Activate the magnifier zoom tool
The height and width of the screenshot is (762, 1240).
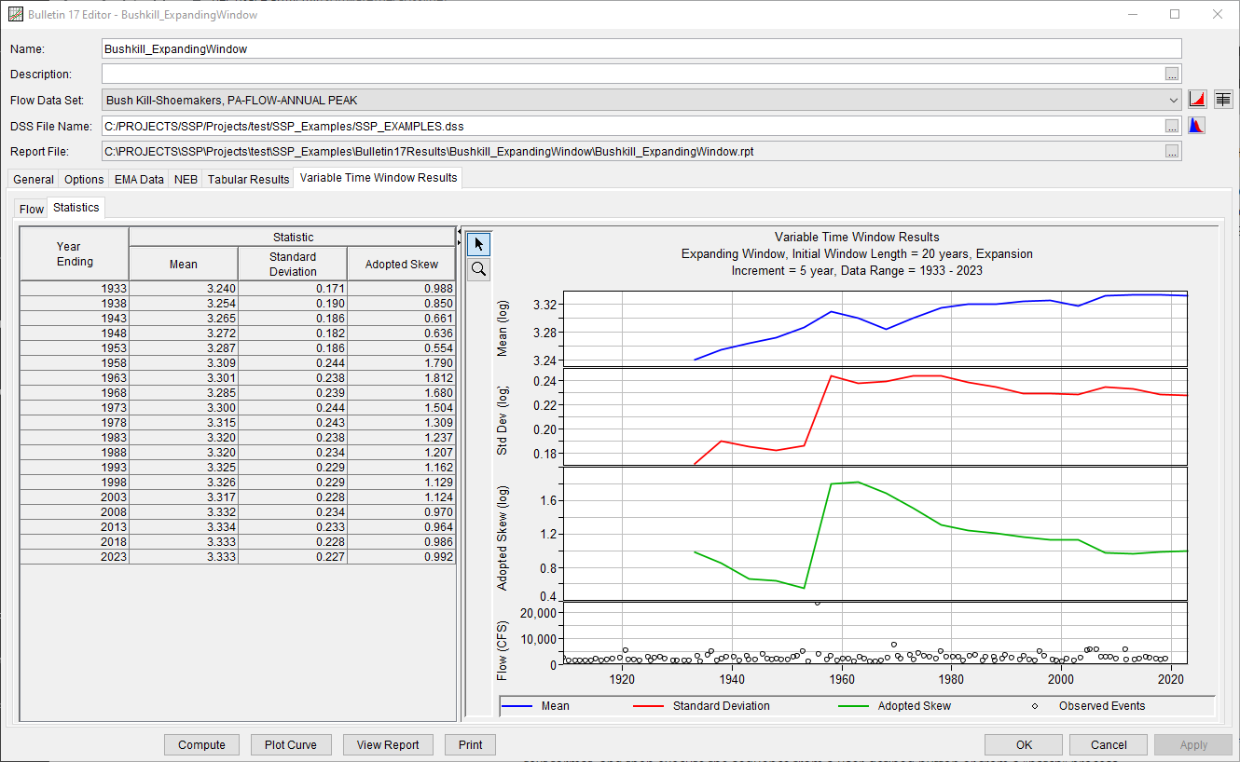[x=477, y=269]
